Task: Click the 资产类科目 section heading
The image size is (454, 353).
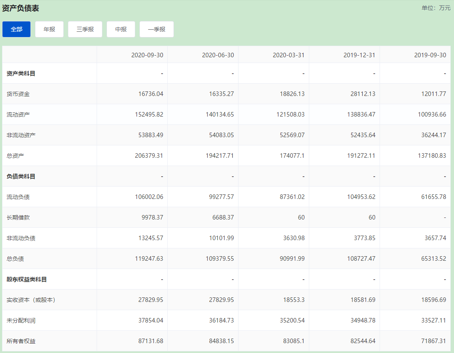Action: (x=21, y=73)
